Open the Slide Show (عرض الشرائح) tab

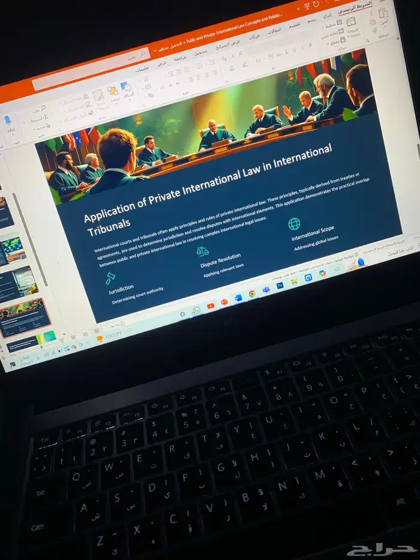[x=228, y=44]
